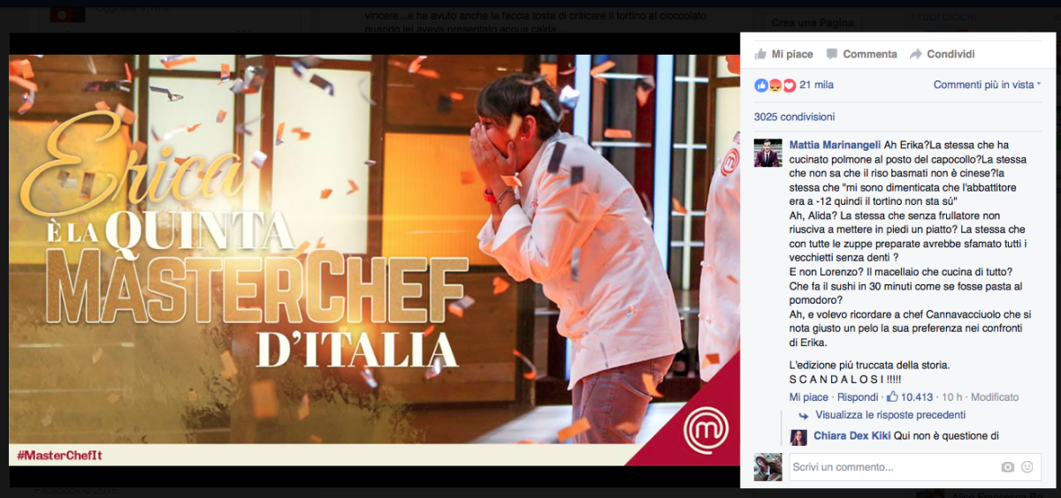Click the Mi piace thumbs-up icon at top
This screenshot has width=1061, height=498.
[x=760, y=54]
